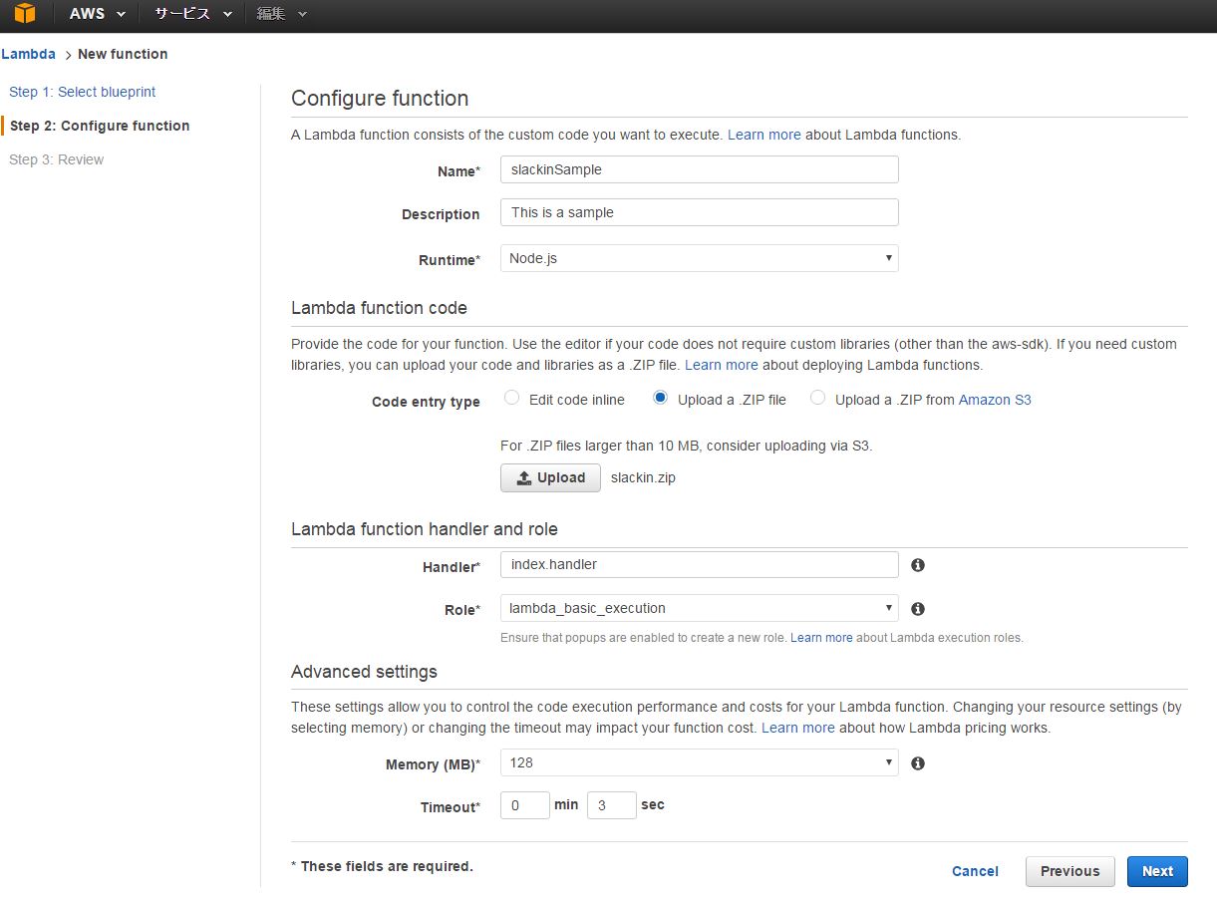
Task: Open the Runtime dropdown showing Node.js
Action: [699, 258]
